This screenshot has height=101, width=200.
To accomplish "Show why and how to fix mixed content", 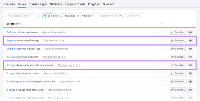I will (x=54, y=57).
